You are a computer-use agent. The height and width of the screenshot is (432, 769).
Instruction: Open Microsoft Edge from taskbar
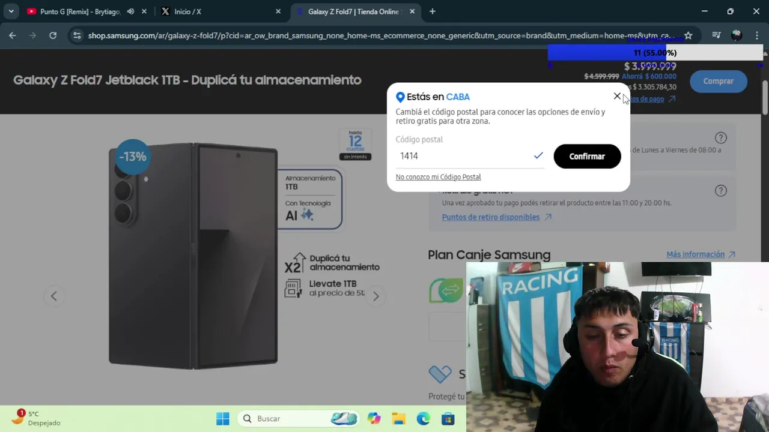[424, 419]
